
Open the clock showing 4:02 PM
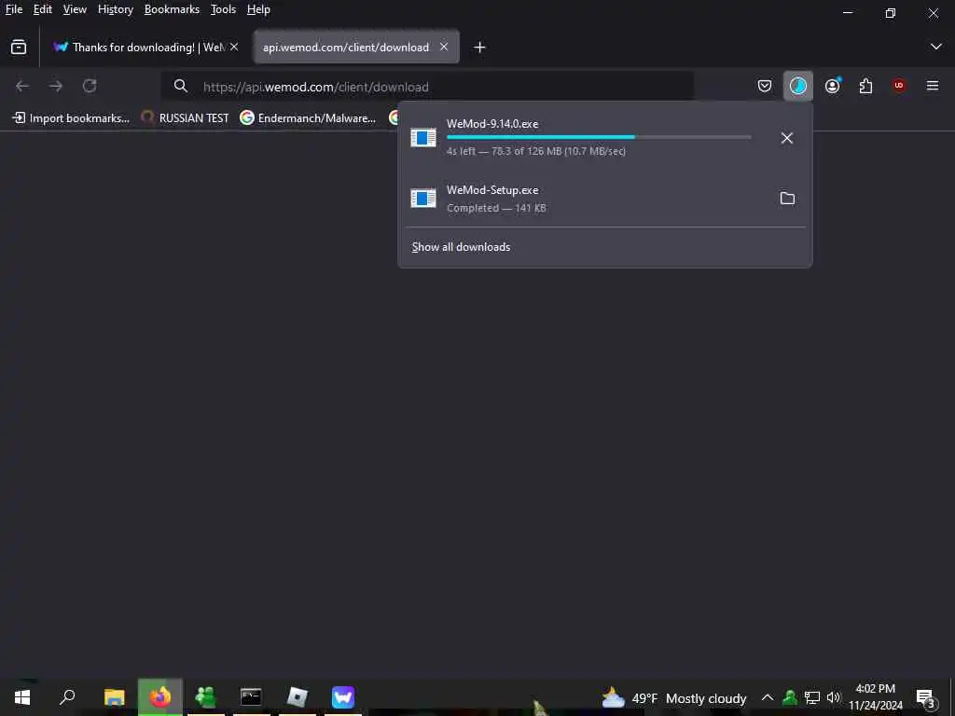click(875, 697)
